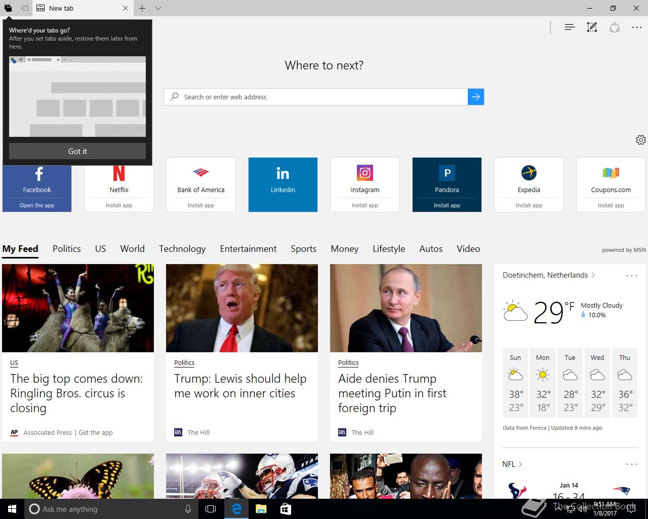This screenshot has width=648, height=519.
Task: Open the Windows Store taskbar icon
Action: pyautogui.click(x=286, y=509)
